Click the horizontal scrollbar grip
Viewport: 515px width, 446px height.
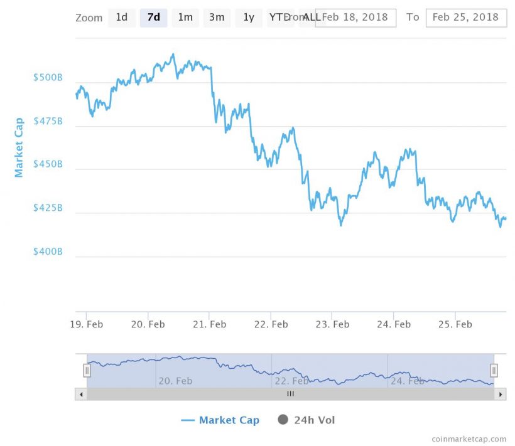pos(290,395)
